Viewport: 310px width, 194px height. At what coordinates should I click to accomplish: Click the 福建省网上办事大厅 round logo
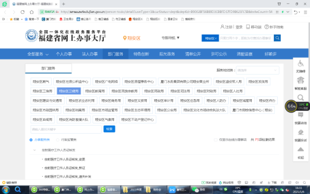pyautogui.click(x=31, y=36)
